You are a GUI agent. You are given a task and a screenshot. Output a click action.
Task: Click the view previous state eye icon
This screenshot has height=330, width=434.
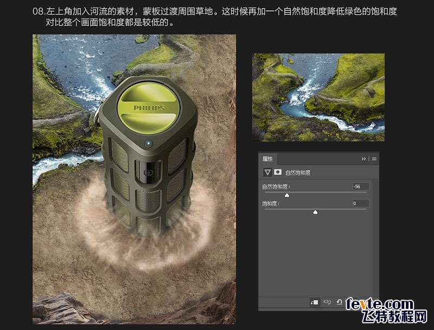click(x=328, y=302)
